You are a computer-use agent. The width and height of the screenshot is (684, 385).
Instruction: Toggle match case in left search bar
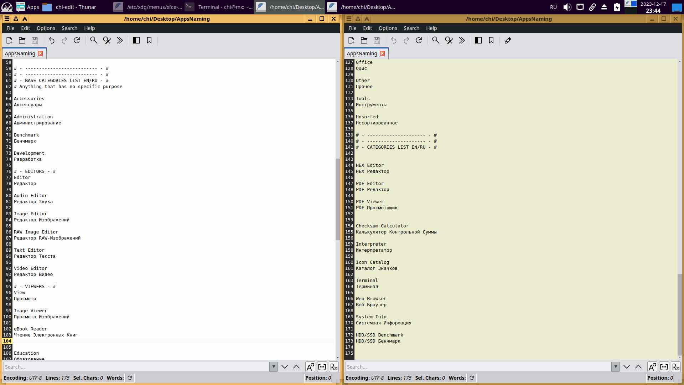(x=310, y=367)
